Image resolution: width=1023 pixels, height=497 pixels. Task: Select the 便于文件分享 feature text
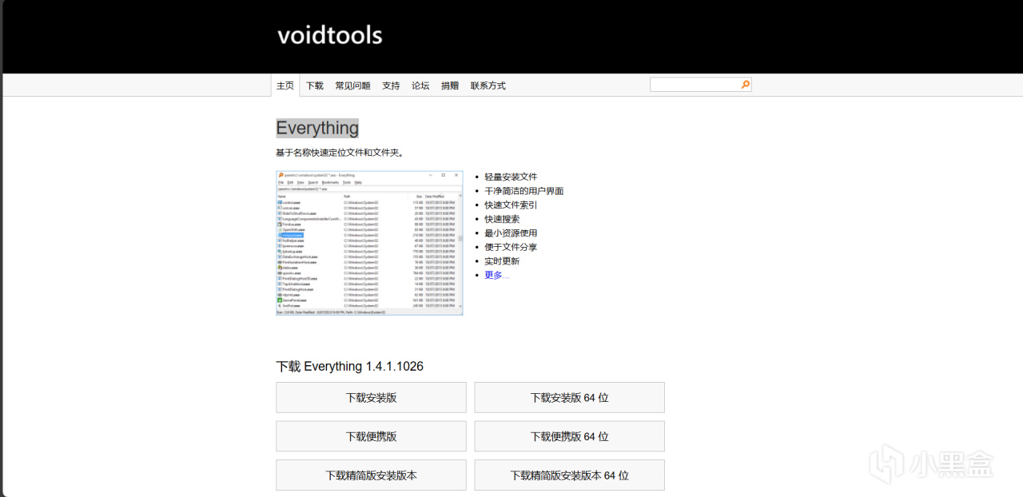pyautogui.click(x=511, y=247)
